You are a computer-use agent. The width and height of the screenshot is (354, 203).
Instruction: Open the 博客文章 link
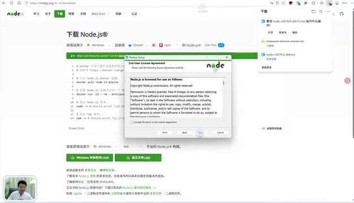point(109,170)
